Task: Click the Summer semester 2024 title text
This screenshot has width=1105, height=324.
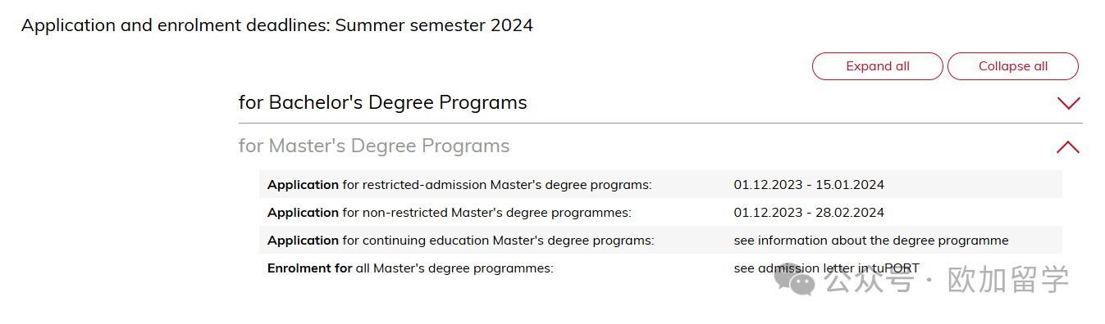Action: (x=434, y=25)
